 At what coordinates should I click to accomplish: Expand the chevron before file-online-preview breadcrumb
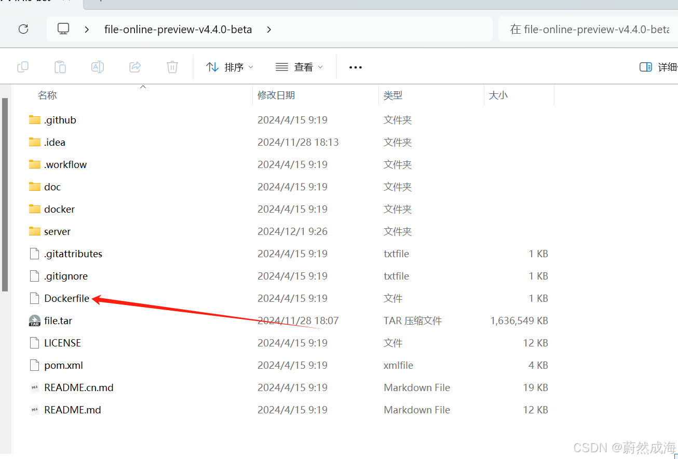pyautogui.click(x=87, y=30)
